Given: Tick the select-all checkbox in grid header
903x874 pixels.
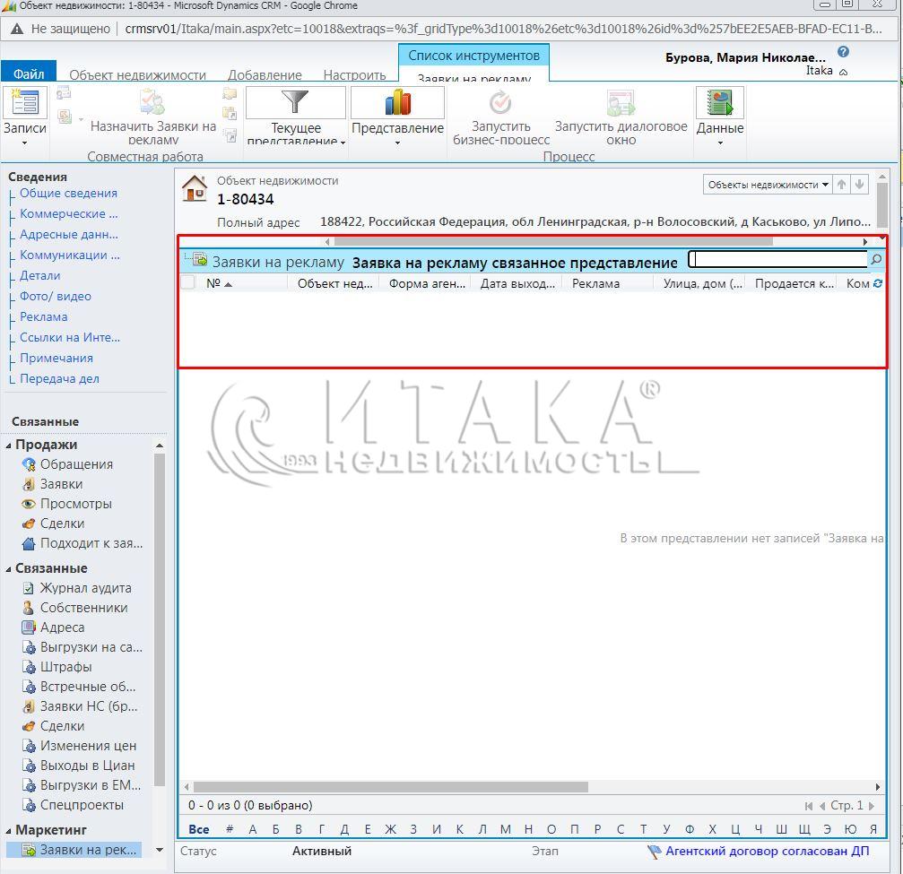Looking at the screenshot, I should pos(187,282).
